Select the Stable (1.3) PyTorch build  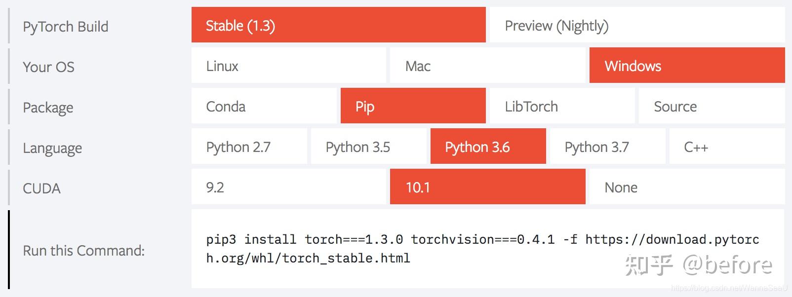click(x=338, y=25)
